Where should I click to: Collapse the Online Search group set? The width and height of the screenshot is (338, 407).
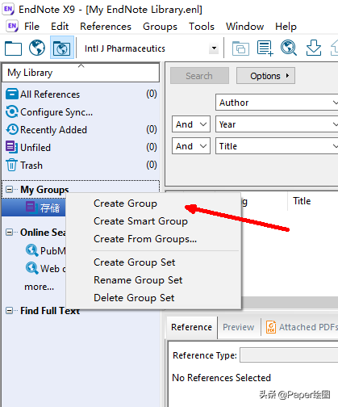click(9, 232)
